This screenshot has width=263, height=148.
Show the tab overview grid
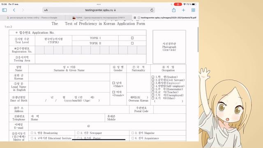tap(193, 10)
